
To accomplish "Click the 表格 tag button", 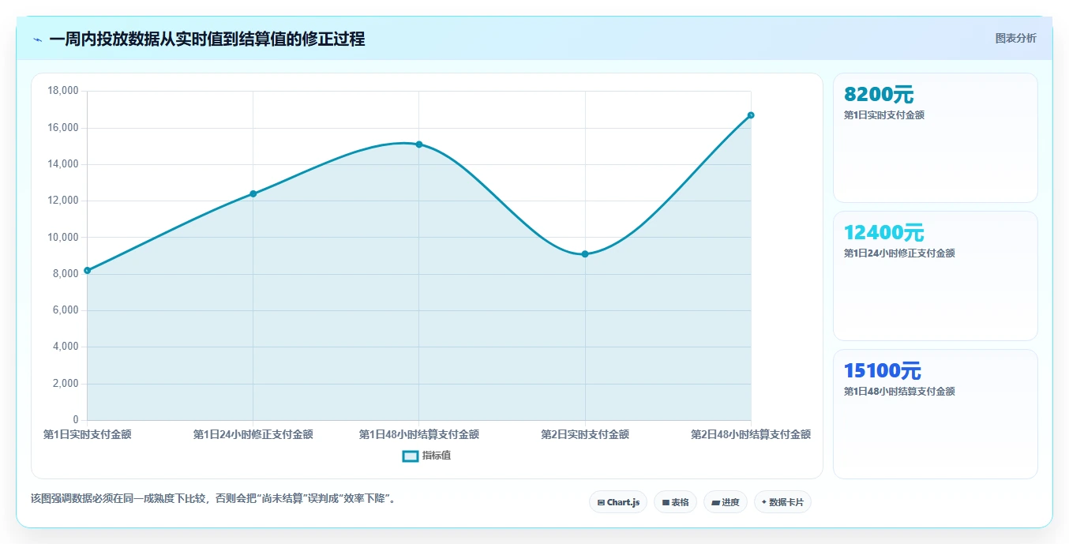I will tap(675, 502).
